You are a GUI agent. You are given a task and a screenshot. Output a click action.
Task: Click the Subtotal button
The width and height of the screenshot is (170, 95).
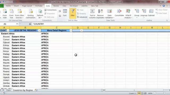151,13
